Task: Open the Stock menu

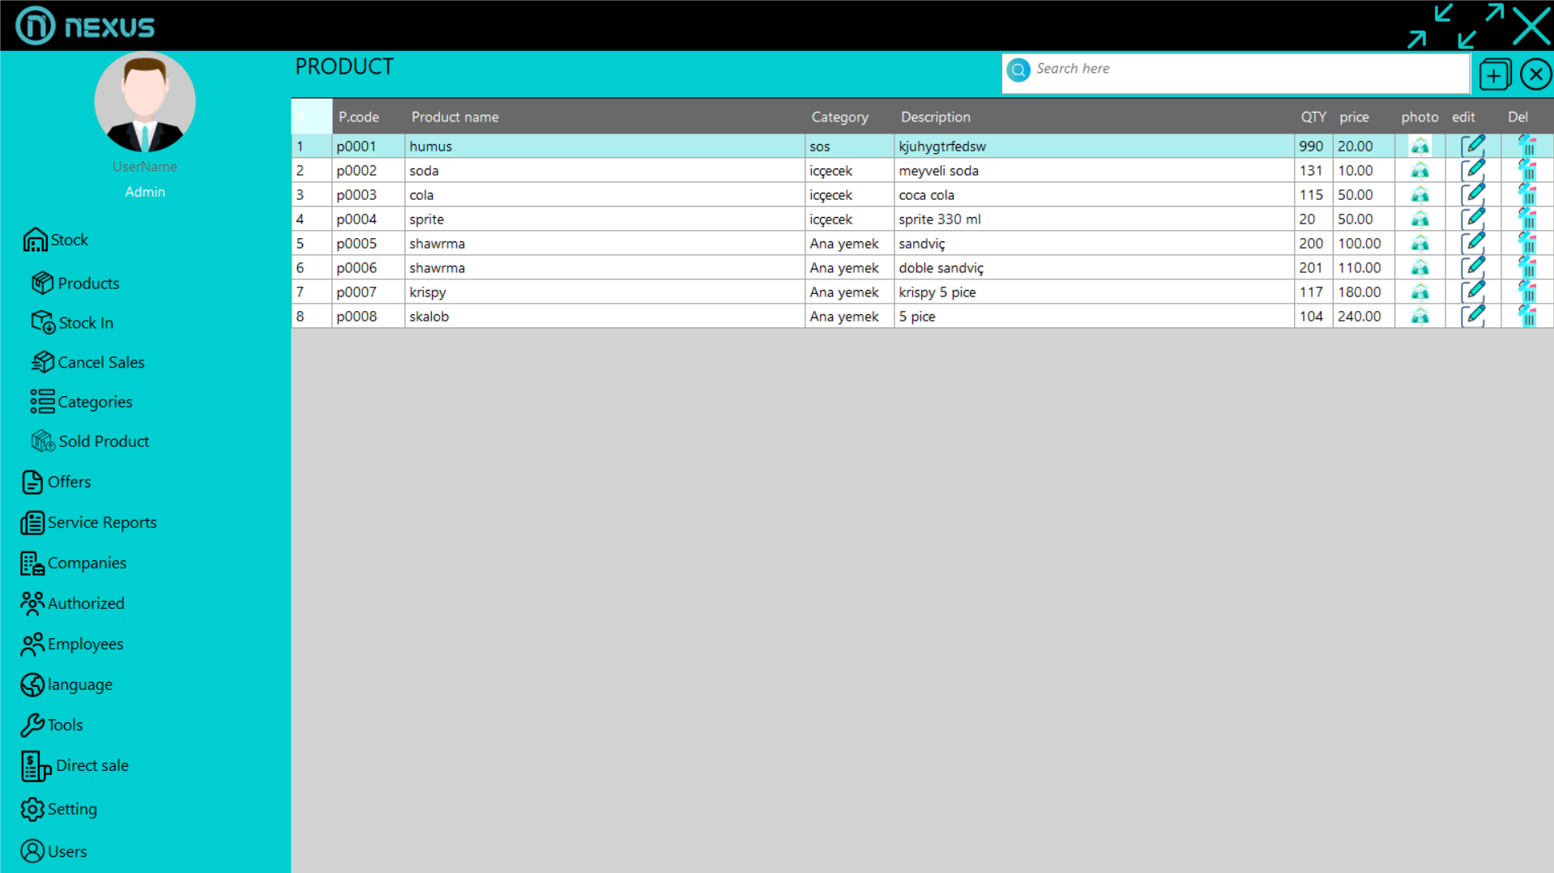Action: [55, 240]
